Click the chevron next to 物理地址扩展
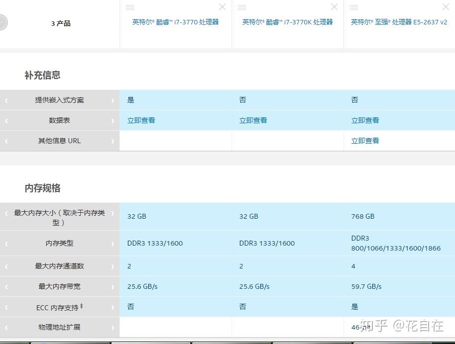This screenshot has height=344, width=455. coord(113,327)
